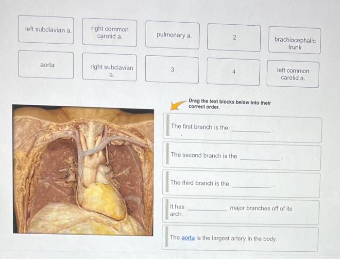Open the blue aorta hyperlink

188,238
